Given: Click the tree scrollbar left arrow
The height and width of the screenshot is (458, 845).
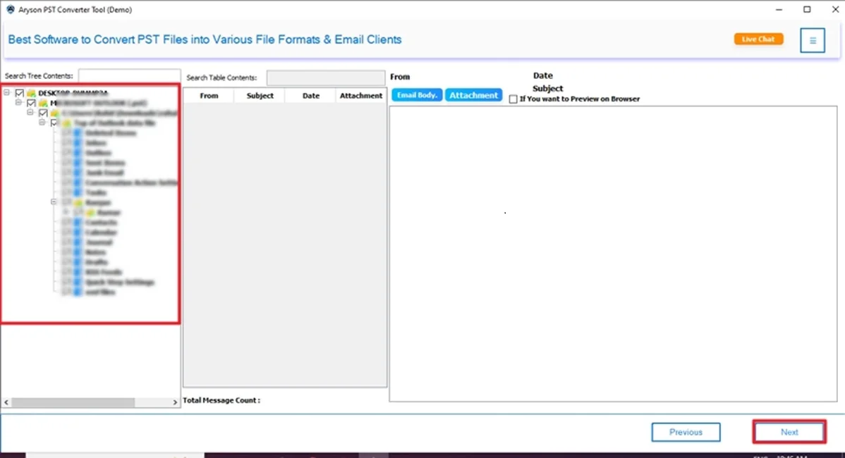Looking at the screenshot, I should pyautogui.click(x=6, y=402).
